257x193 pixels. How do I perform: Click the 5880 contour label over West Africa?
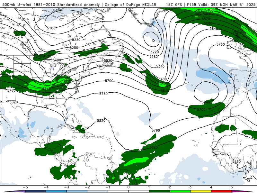(x=236, y=161)
